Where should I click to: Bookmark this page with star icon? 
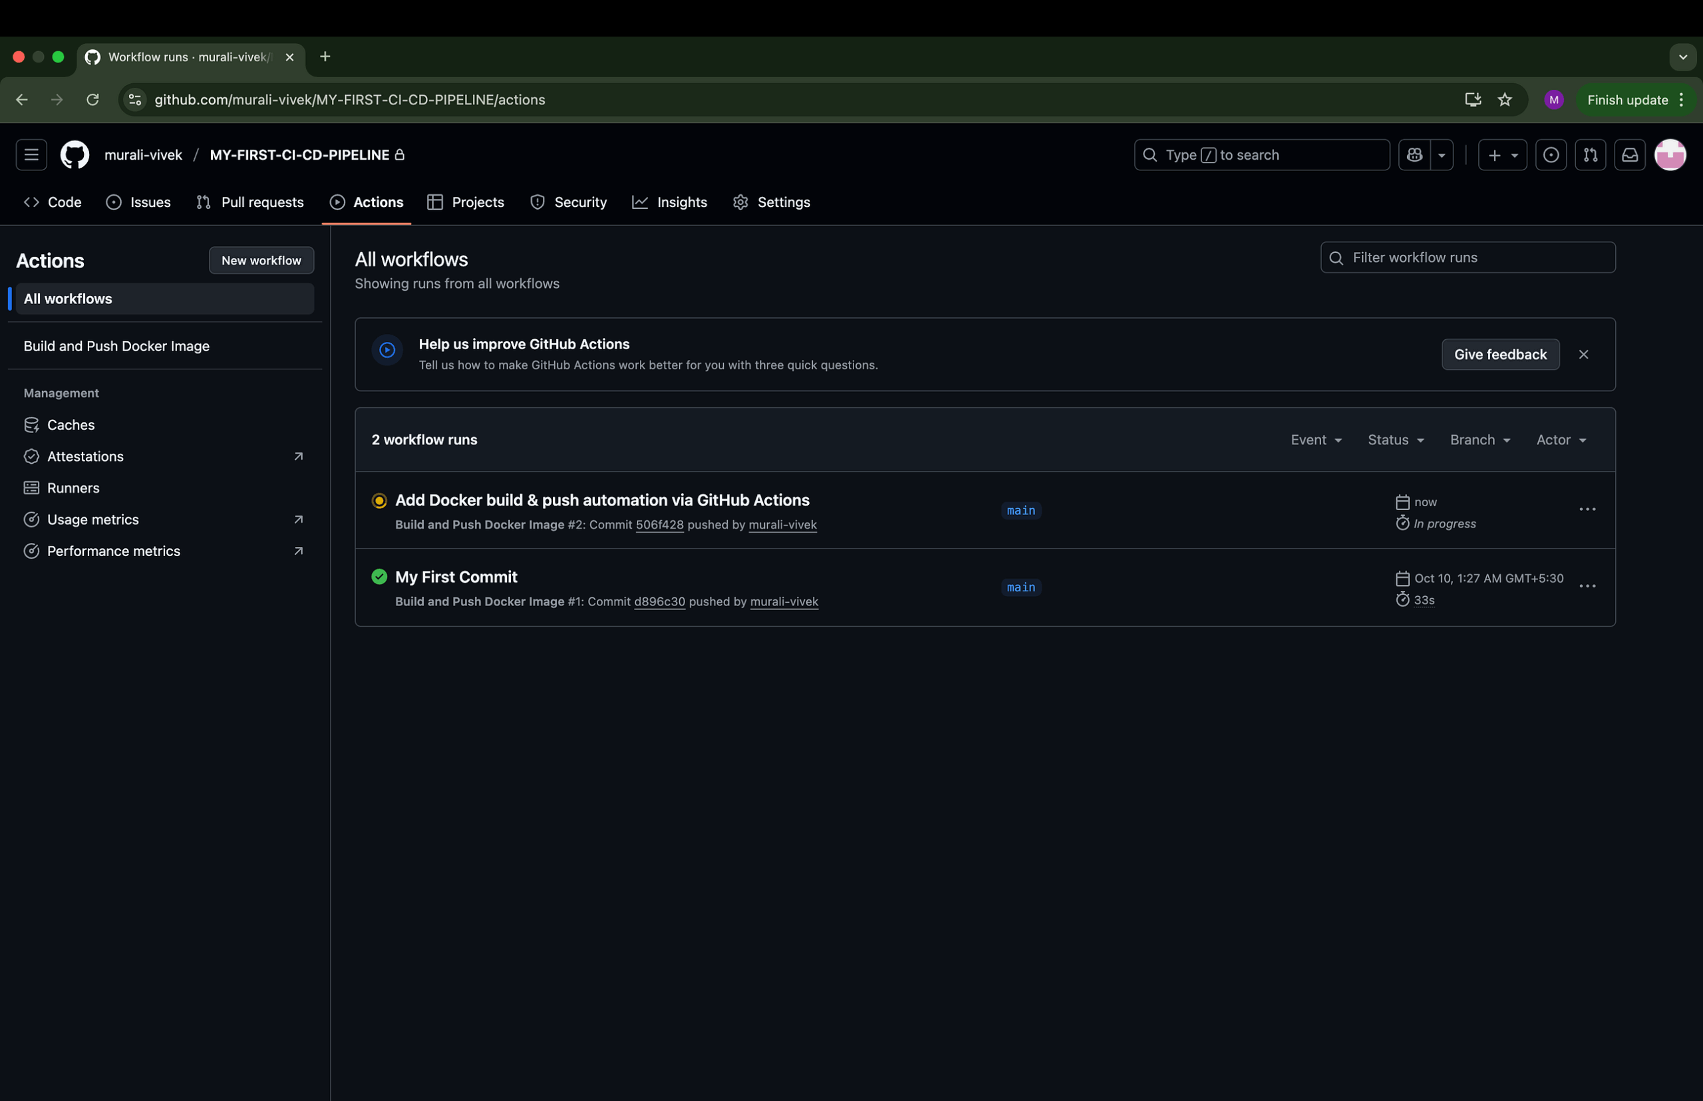click(1505, 100)
